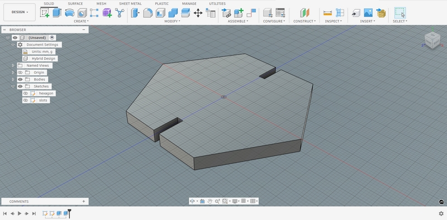
Task: Click the New Component icon
Action: pos(239,13)
